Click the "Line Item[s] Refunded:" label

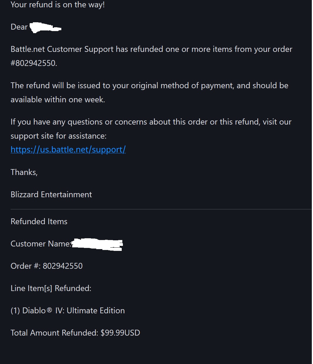click(x=51, y=288)
